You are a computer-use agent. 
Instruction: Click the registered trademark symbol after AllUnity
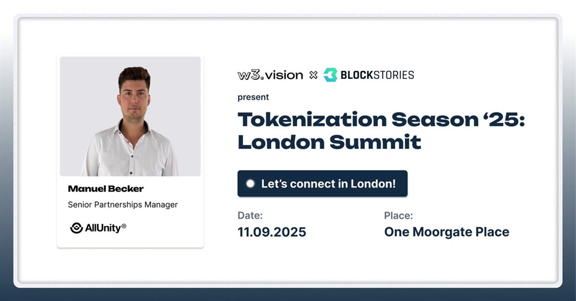click(124, 226)
